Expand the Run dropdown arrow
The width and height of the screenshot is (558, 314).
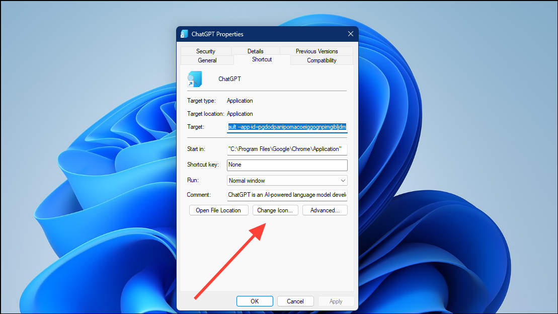[343, 180]
